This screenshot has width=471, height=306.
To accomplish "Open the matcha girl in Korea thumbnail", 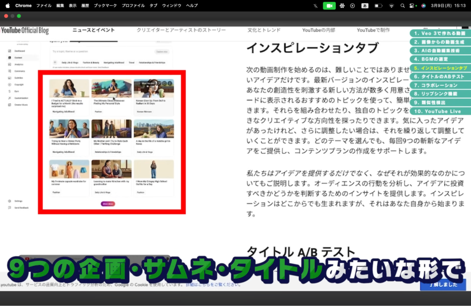I will coord(154,129).
